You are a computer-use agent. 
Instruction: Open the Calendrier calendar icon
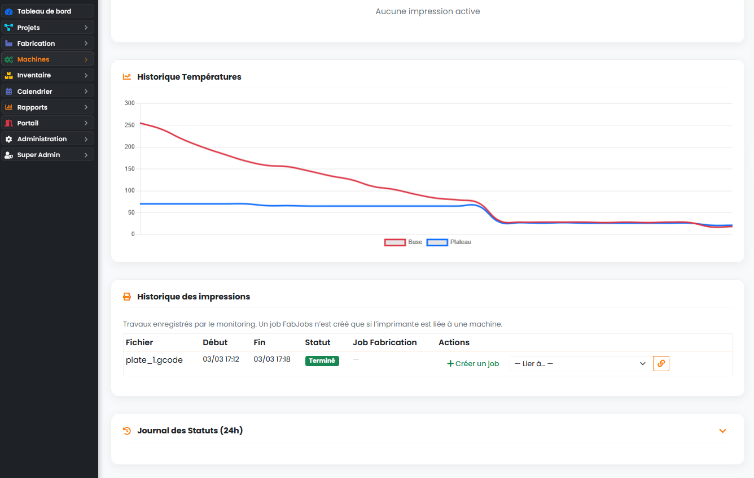click(x=10, y=91)
